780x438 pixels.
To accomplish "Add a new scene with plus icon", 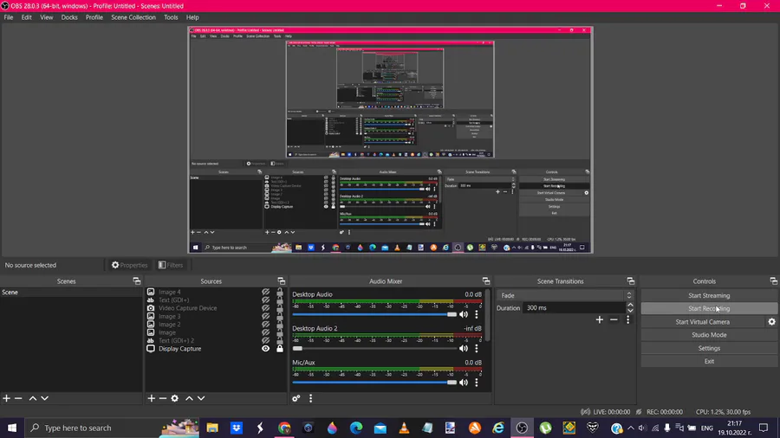I will click(x=6, y=398).
